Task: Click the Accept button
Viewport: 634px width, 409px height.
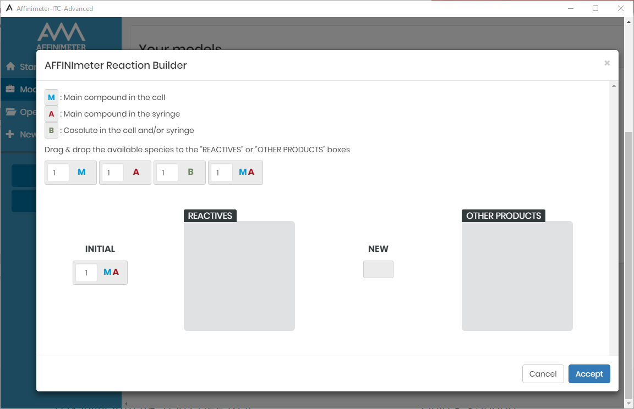Action: [x=589, y=373]
